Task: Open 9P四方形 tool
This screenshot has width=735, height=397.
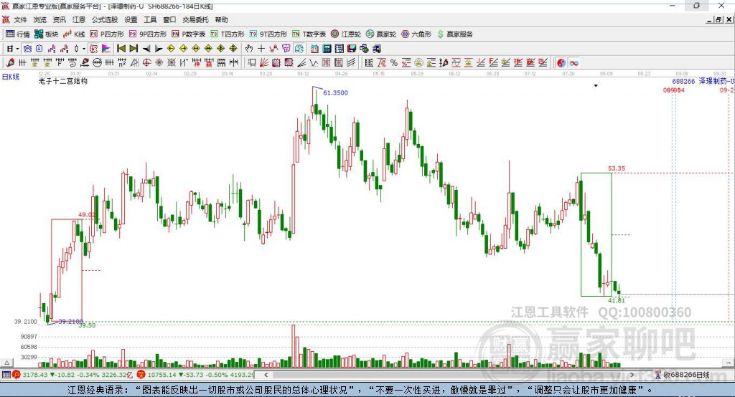Action: pyautogui.click(x=148, y=34)
